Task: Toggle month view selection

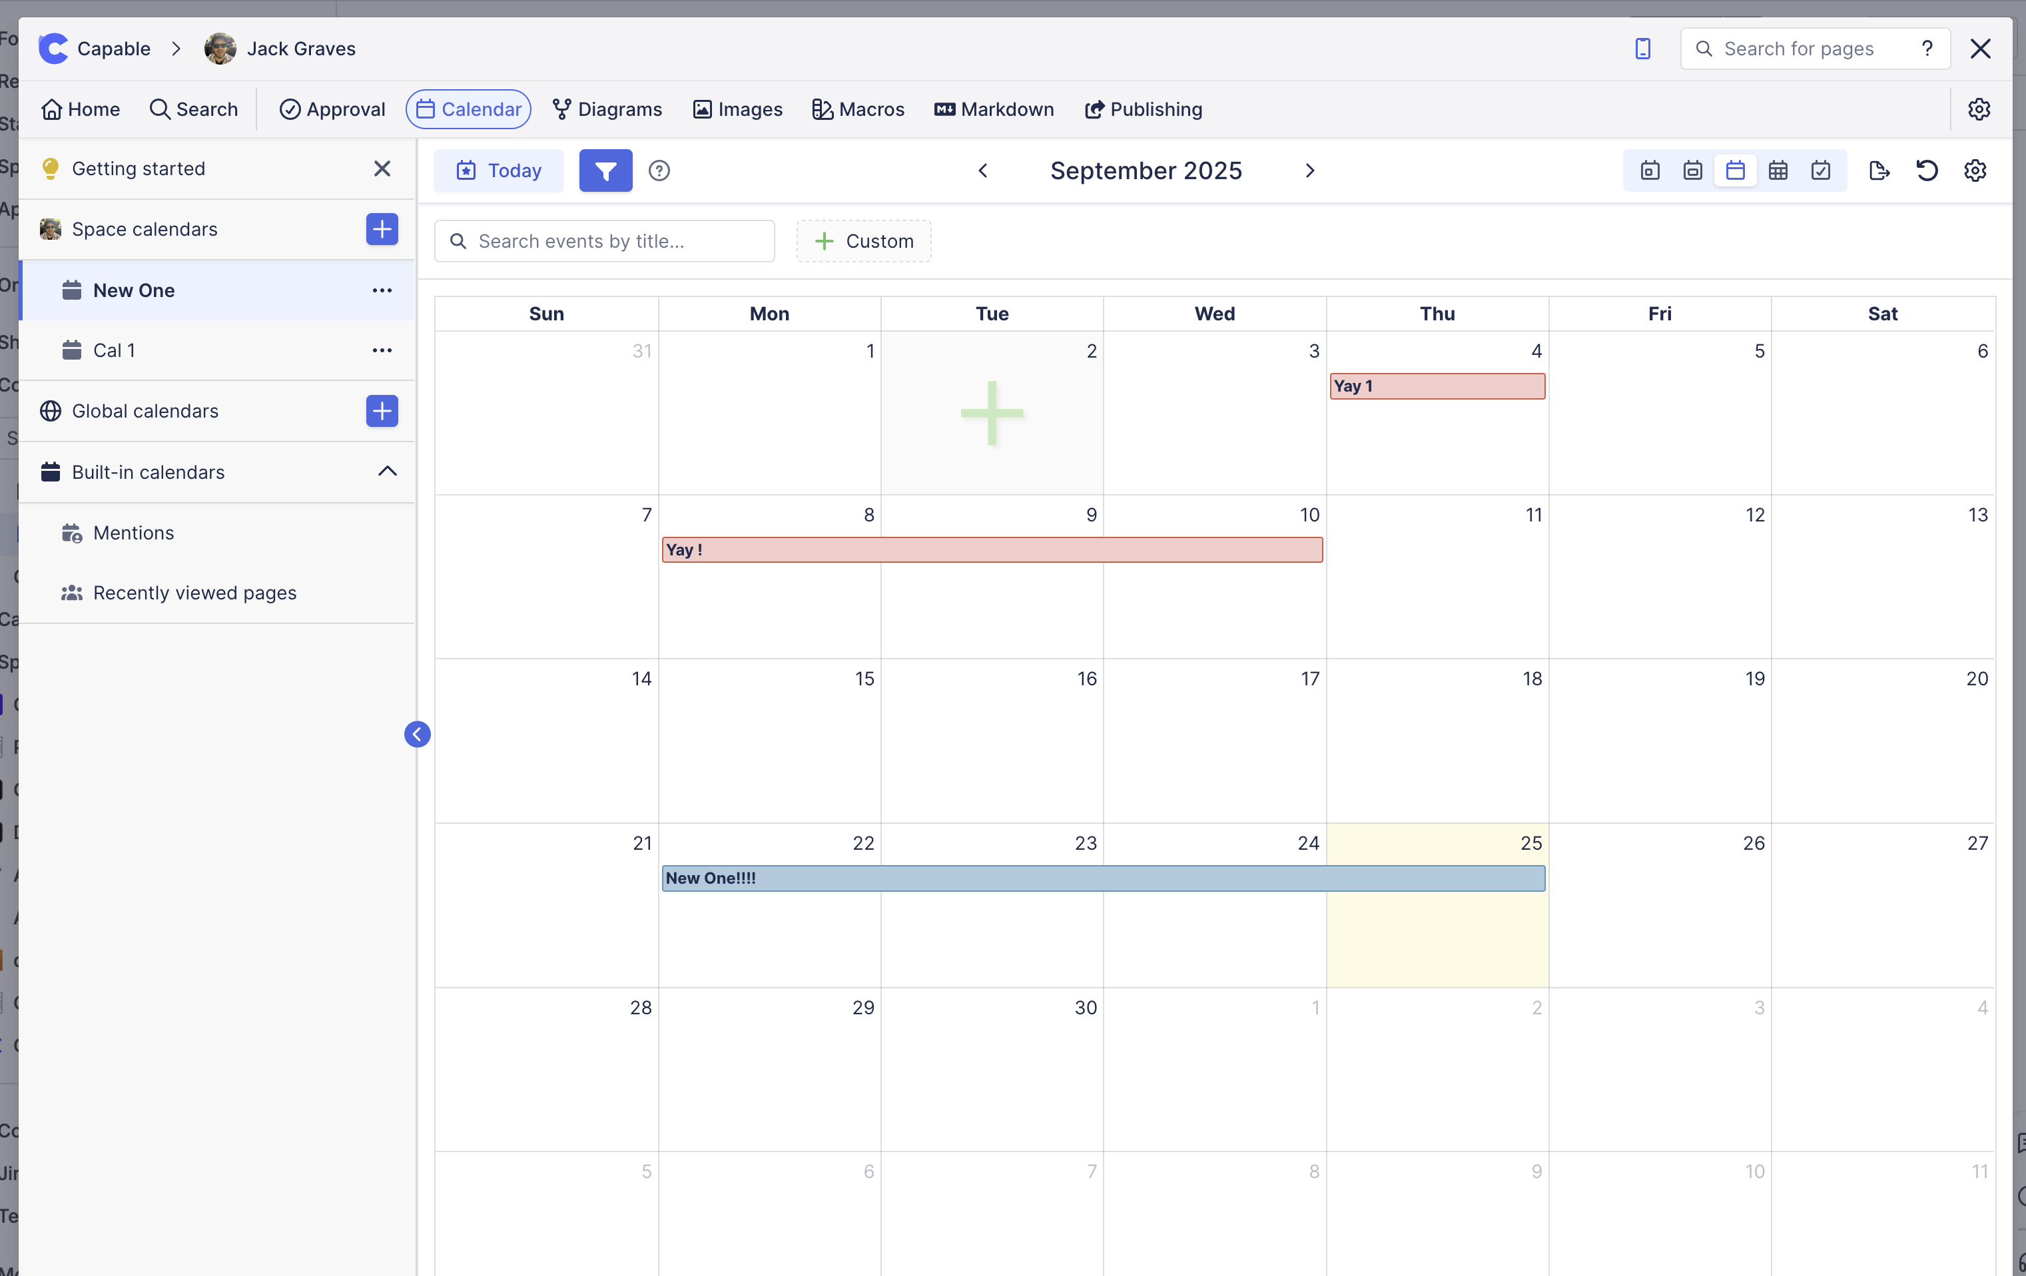Action: (1736, 170)
